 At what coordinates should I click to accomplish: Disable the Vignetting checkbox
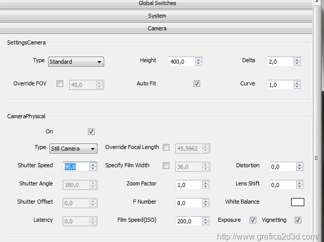tap(298, 220)
